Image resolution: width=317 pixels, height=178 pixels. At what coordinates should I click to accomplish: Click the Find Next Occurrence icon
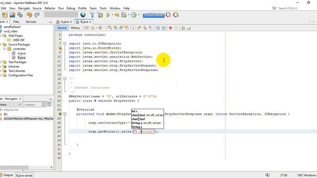121,28
